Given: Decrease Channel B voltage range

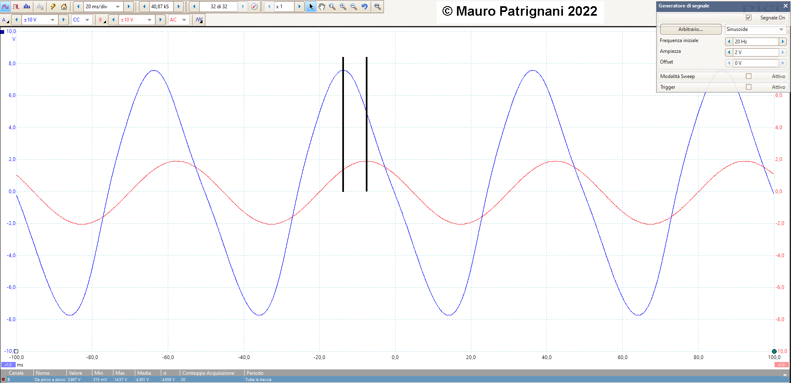Looking at the screenshot, I should tap(113, 20).
